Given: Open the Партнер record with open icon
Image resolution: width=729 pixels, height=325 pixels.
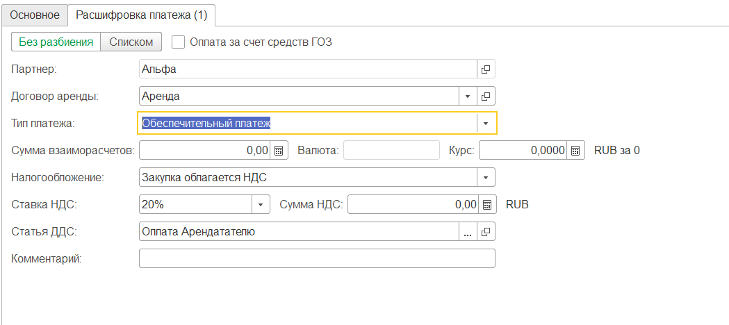Looking at the screenshot, I should click(486, 69).
